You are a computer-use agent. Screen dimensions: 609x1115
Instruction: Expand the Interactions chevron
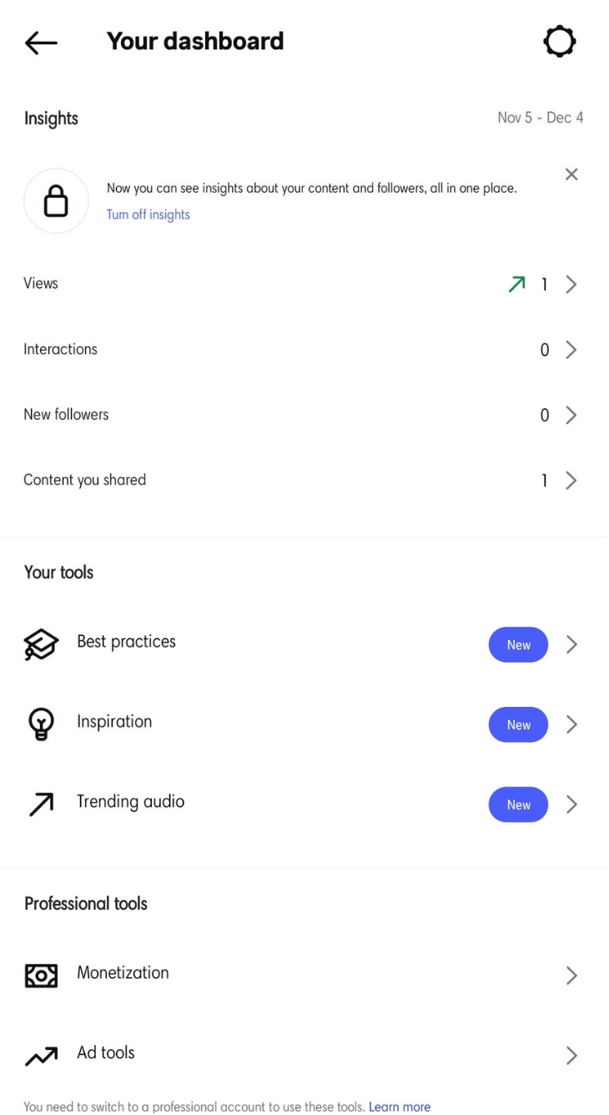[x=571, y=350]
